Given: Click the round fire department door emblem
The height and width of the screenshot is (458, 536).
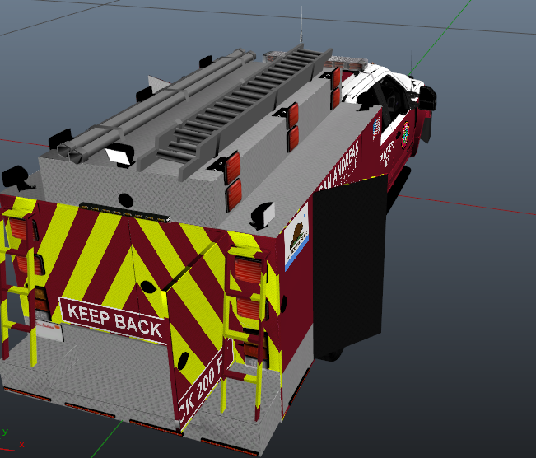Looking at the screenshot, I should [x=406, y=135].
